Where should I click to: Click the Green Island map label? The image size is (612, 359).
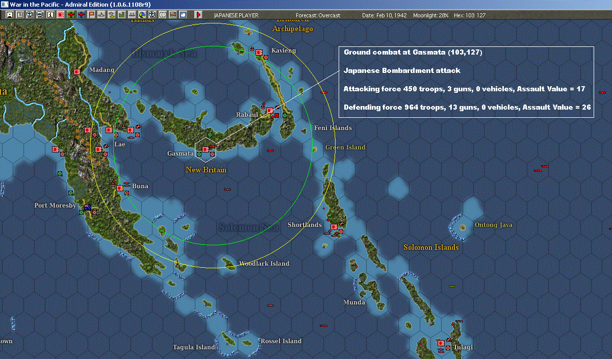click(345, 147)
